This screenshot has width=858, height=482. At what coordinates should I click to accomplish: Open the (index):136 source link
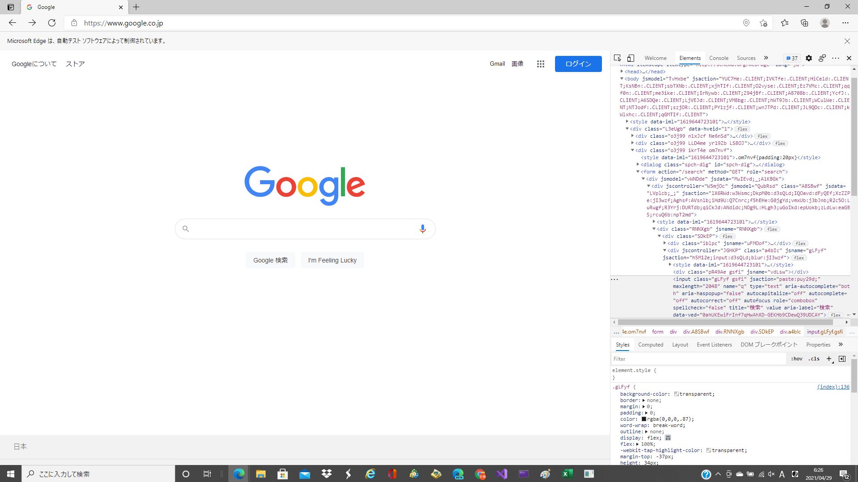833,387
